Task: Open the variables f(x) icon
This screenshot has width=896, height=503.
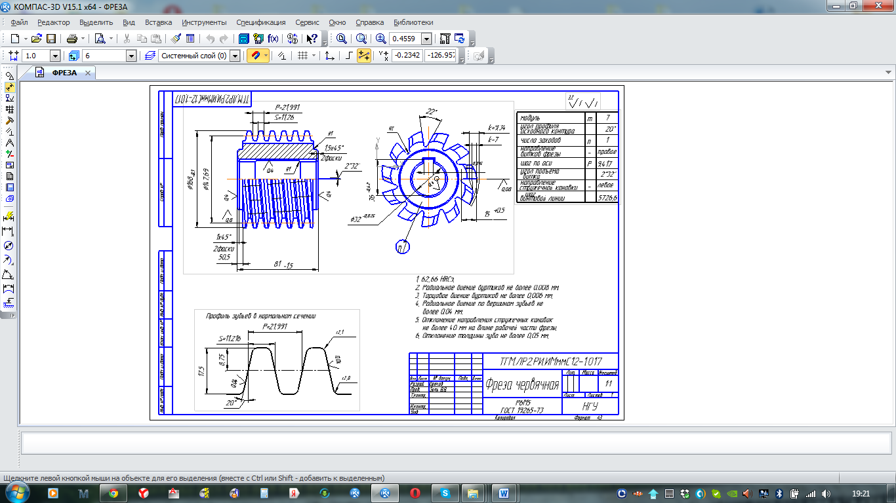Action: 274,39
